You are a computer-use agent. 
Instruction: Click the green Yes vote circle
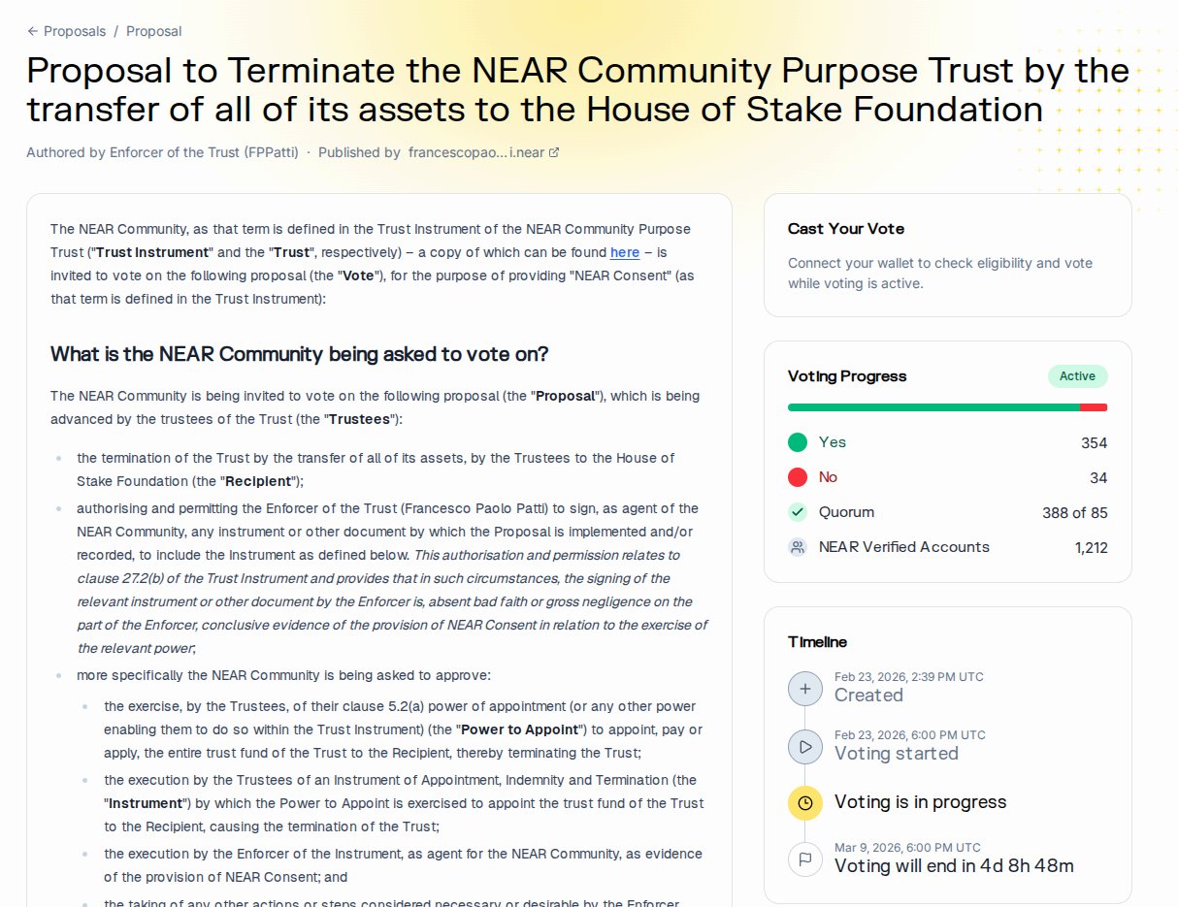798,442
